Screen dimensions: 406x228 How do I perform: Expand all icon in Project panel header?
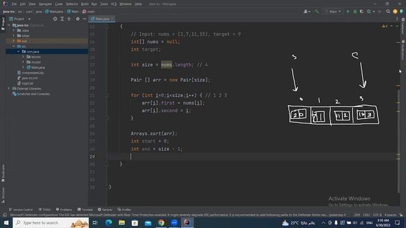click(x=62, y=19)
